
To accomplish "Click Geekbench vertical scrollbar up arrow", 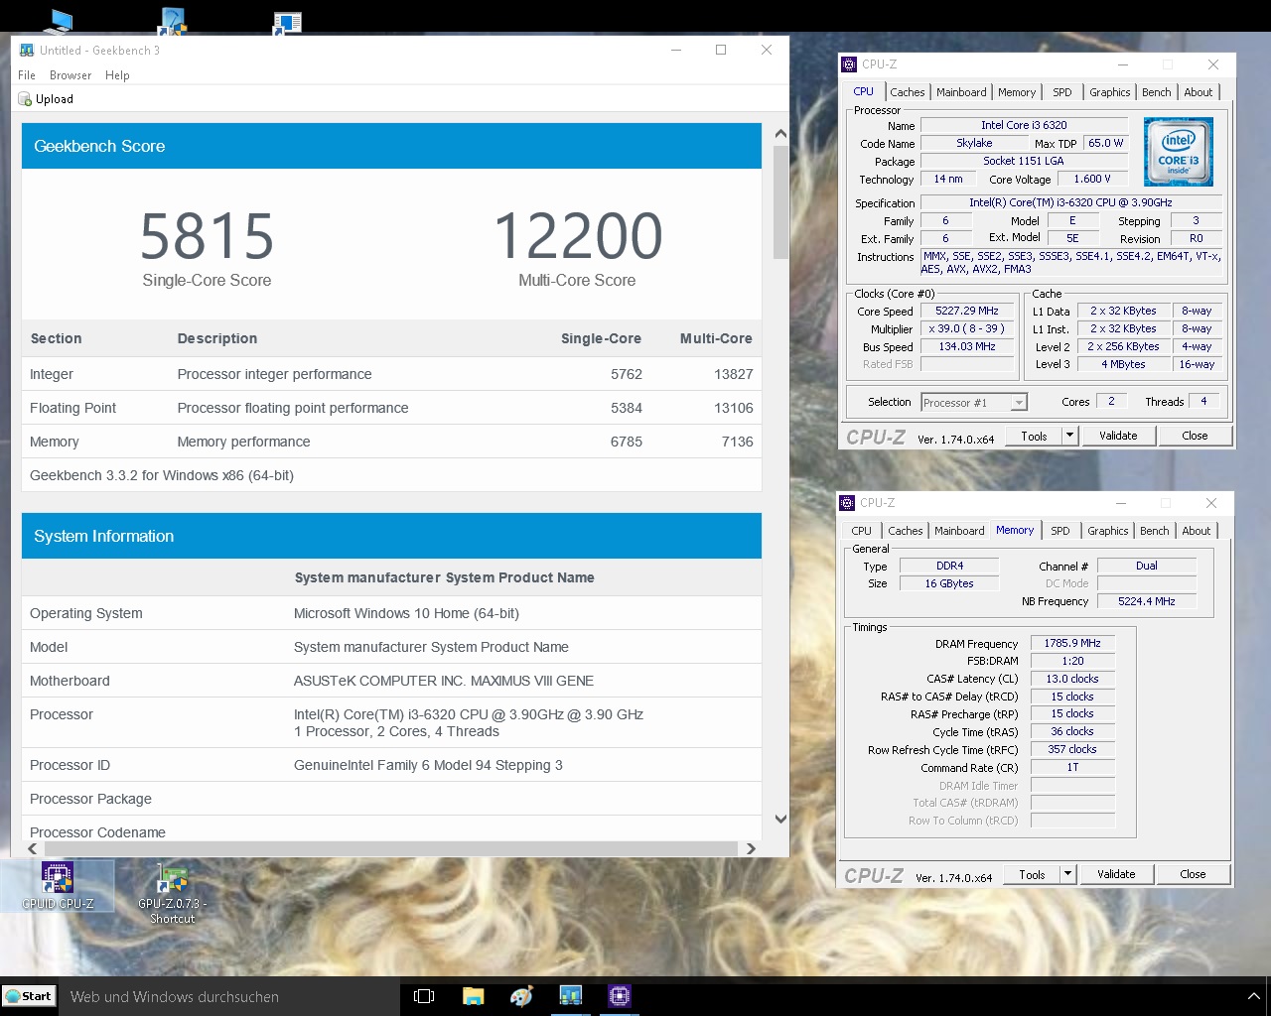I will point(780,134).
